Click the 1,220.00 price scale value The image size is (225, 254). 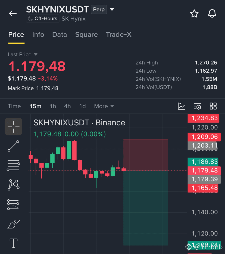205,128
